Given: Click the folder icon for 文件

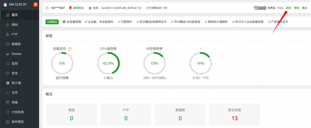Looking at the screenshot, I should (8, 92).
